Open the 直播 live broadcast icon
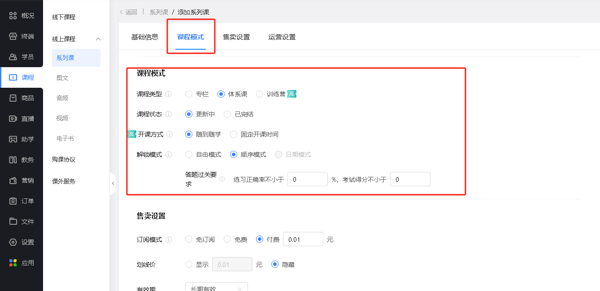Viewport: 600px width, 291px height. tap(13, 119)
